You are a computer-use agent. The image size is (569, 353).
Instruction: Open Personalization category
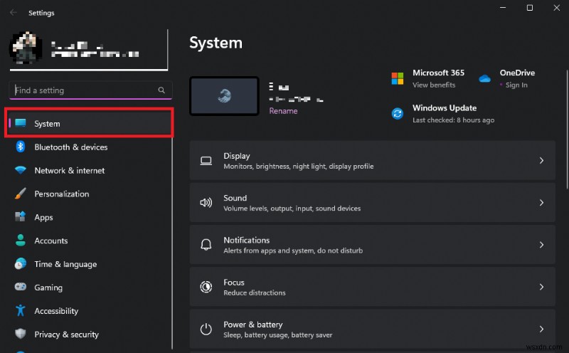pyautogui.click(x=90, y=194)
